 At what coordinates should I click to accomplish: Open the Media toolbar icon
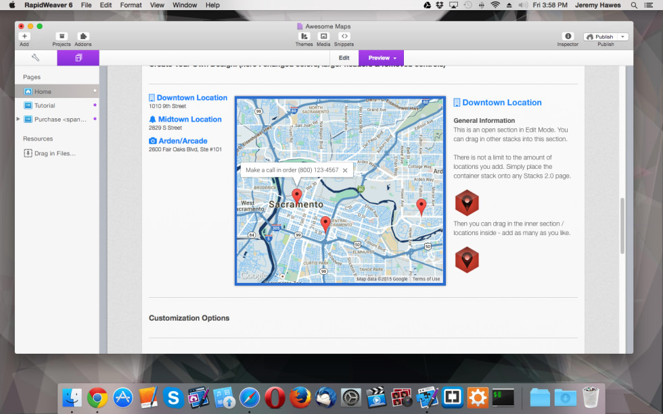click(323, 36)
